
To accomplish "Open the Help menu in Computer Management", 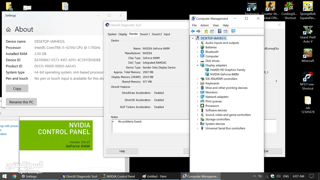I will pos(226,25).
